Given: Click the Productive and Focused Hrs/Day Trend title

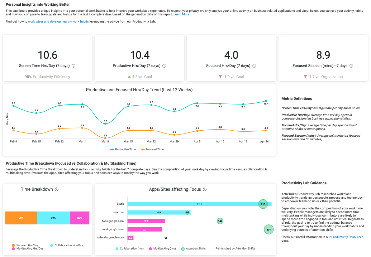Looking at the screenshot, I should pos(139,90).
